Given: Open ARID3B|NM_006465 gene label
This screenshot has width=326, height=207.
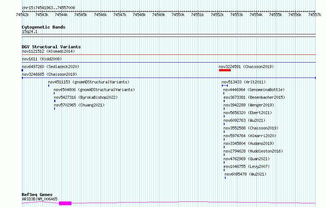Looking at the screenshot, I should pyautogui.click(x=40, y=199).
